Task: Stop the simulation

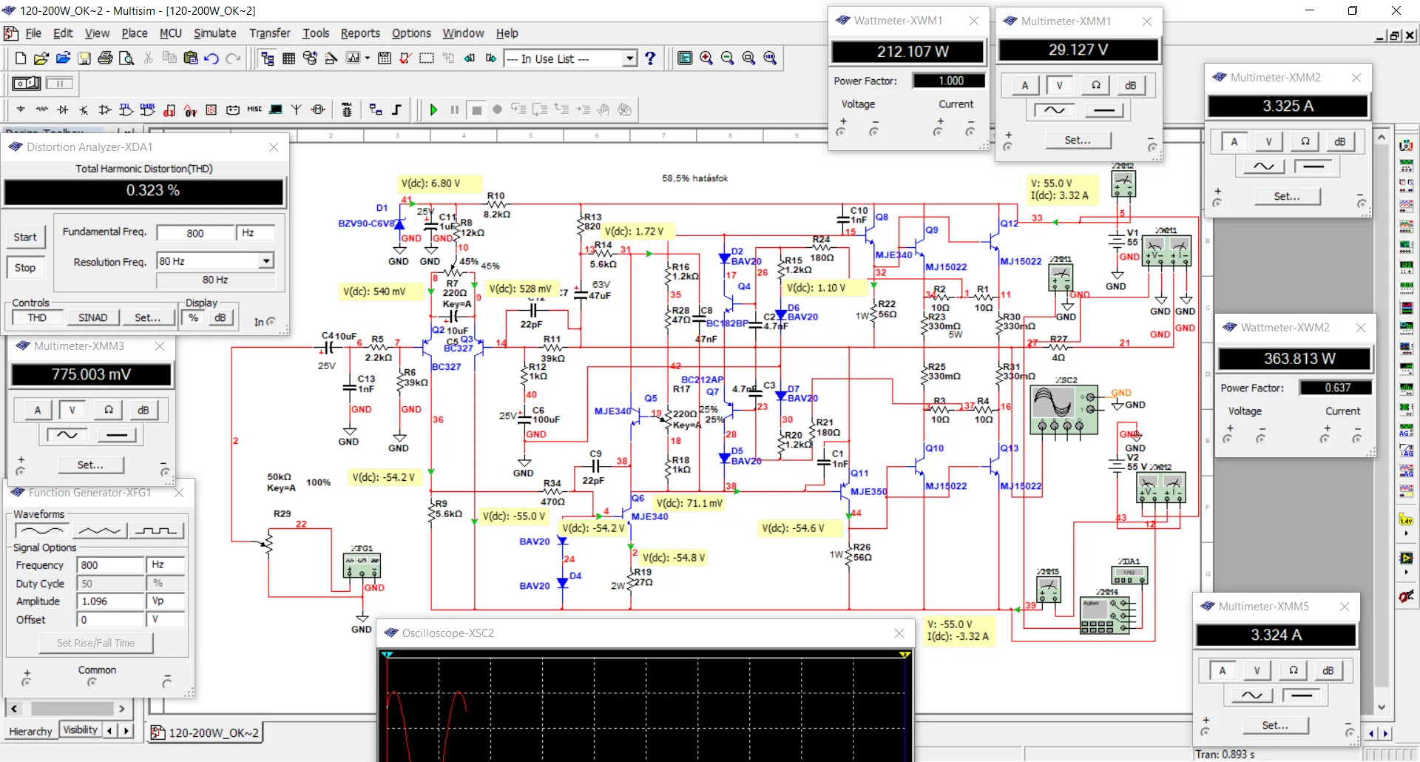Action: [477, 109]
